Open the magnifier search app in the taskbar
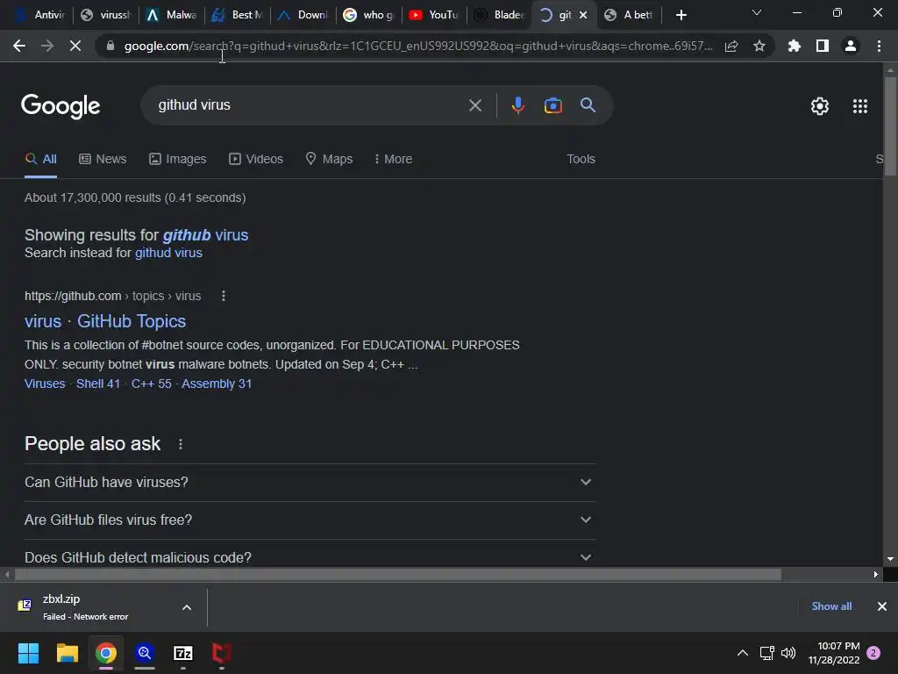 145,653
